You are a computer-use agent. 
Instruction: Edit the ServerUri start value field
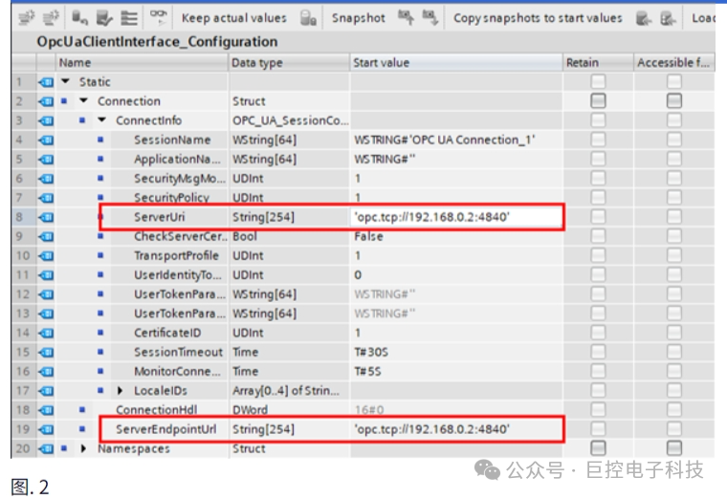click(455, 217)
